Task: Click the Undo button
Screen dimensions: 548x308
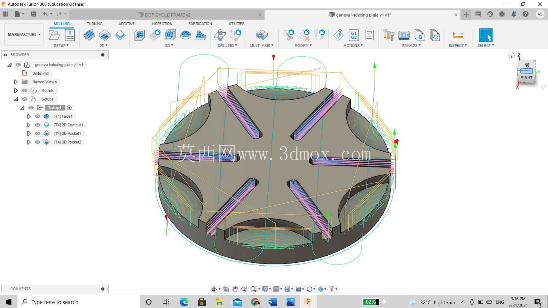Action: tap(45, 14)
